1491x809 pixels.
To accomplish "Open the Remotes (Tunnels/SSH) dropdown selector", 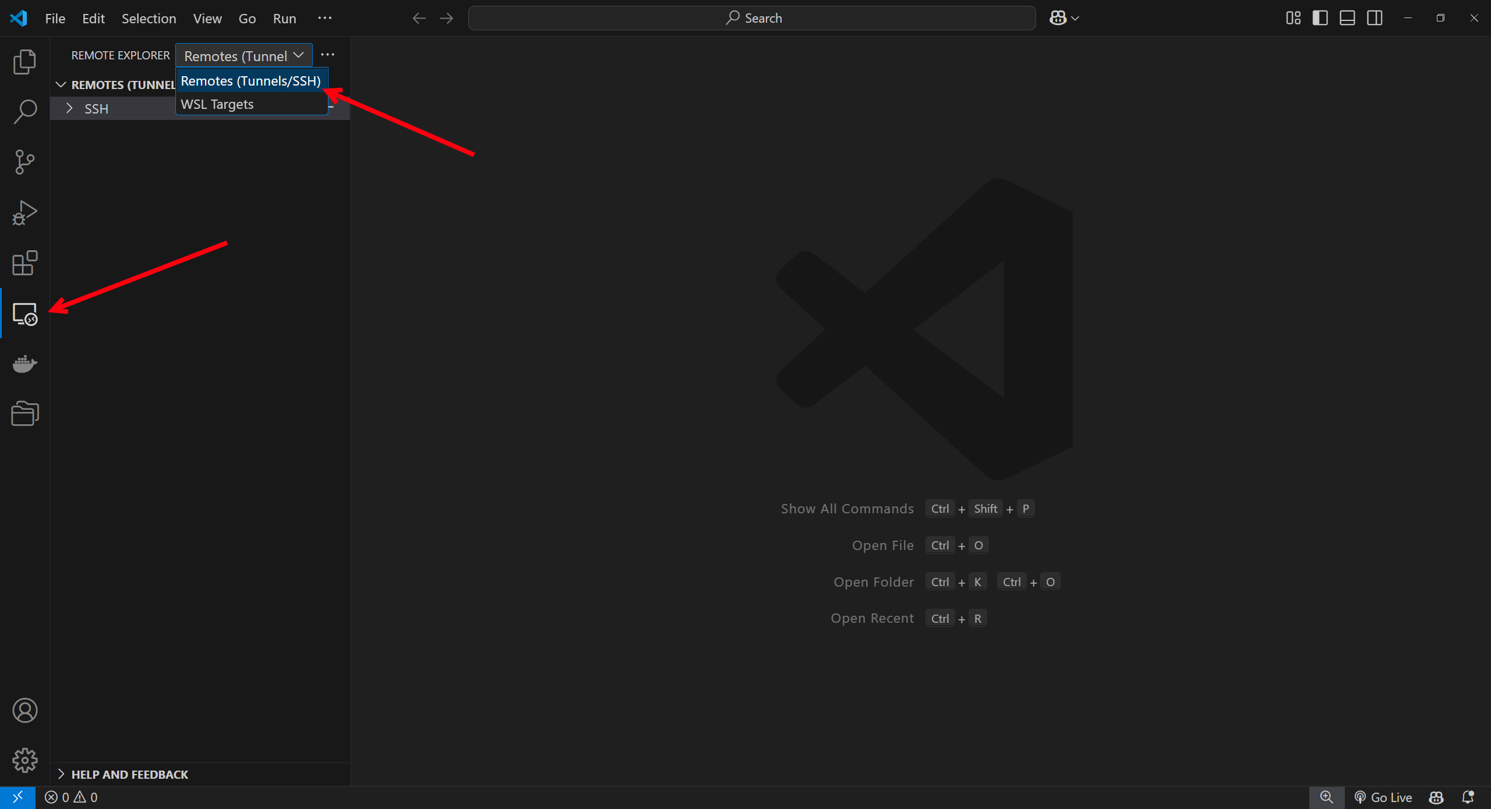I will click(x=243, y=56).
